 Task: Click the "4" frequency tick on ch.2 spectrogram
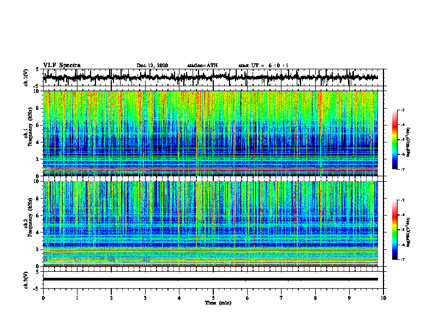click(38, 232)
